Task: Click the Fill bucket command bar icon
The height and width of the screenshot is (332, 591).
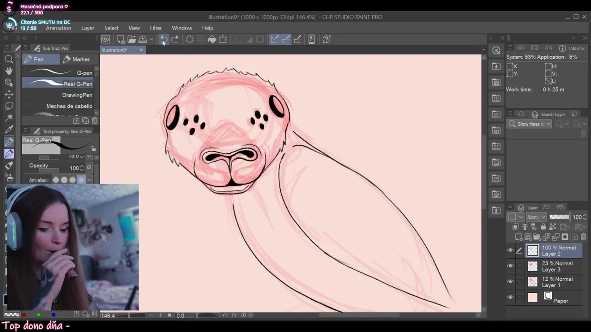Action: point(212,39)
